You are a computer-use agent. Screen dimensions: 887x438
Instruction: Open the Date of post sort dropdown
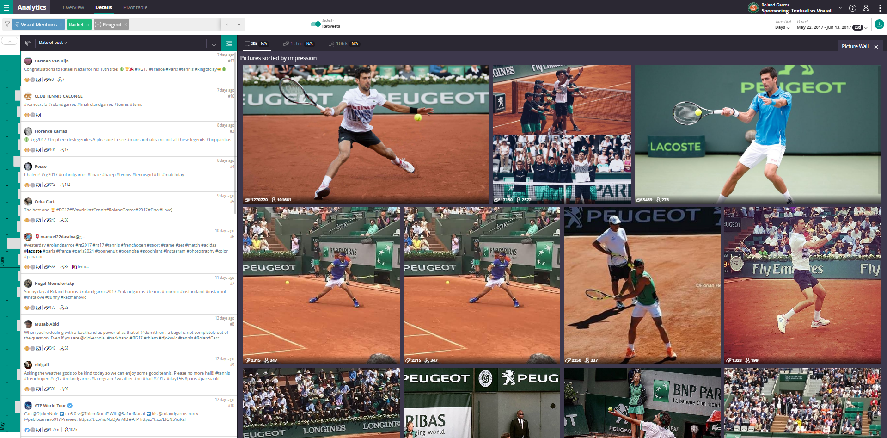tap(53, 43)
